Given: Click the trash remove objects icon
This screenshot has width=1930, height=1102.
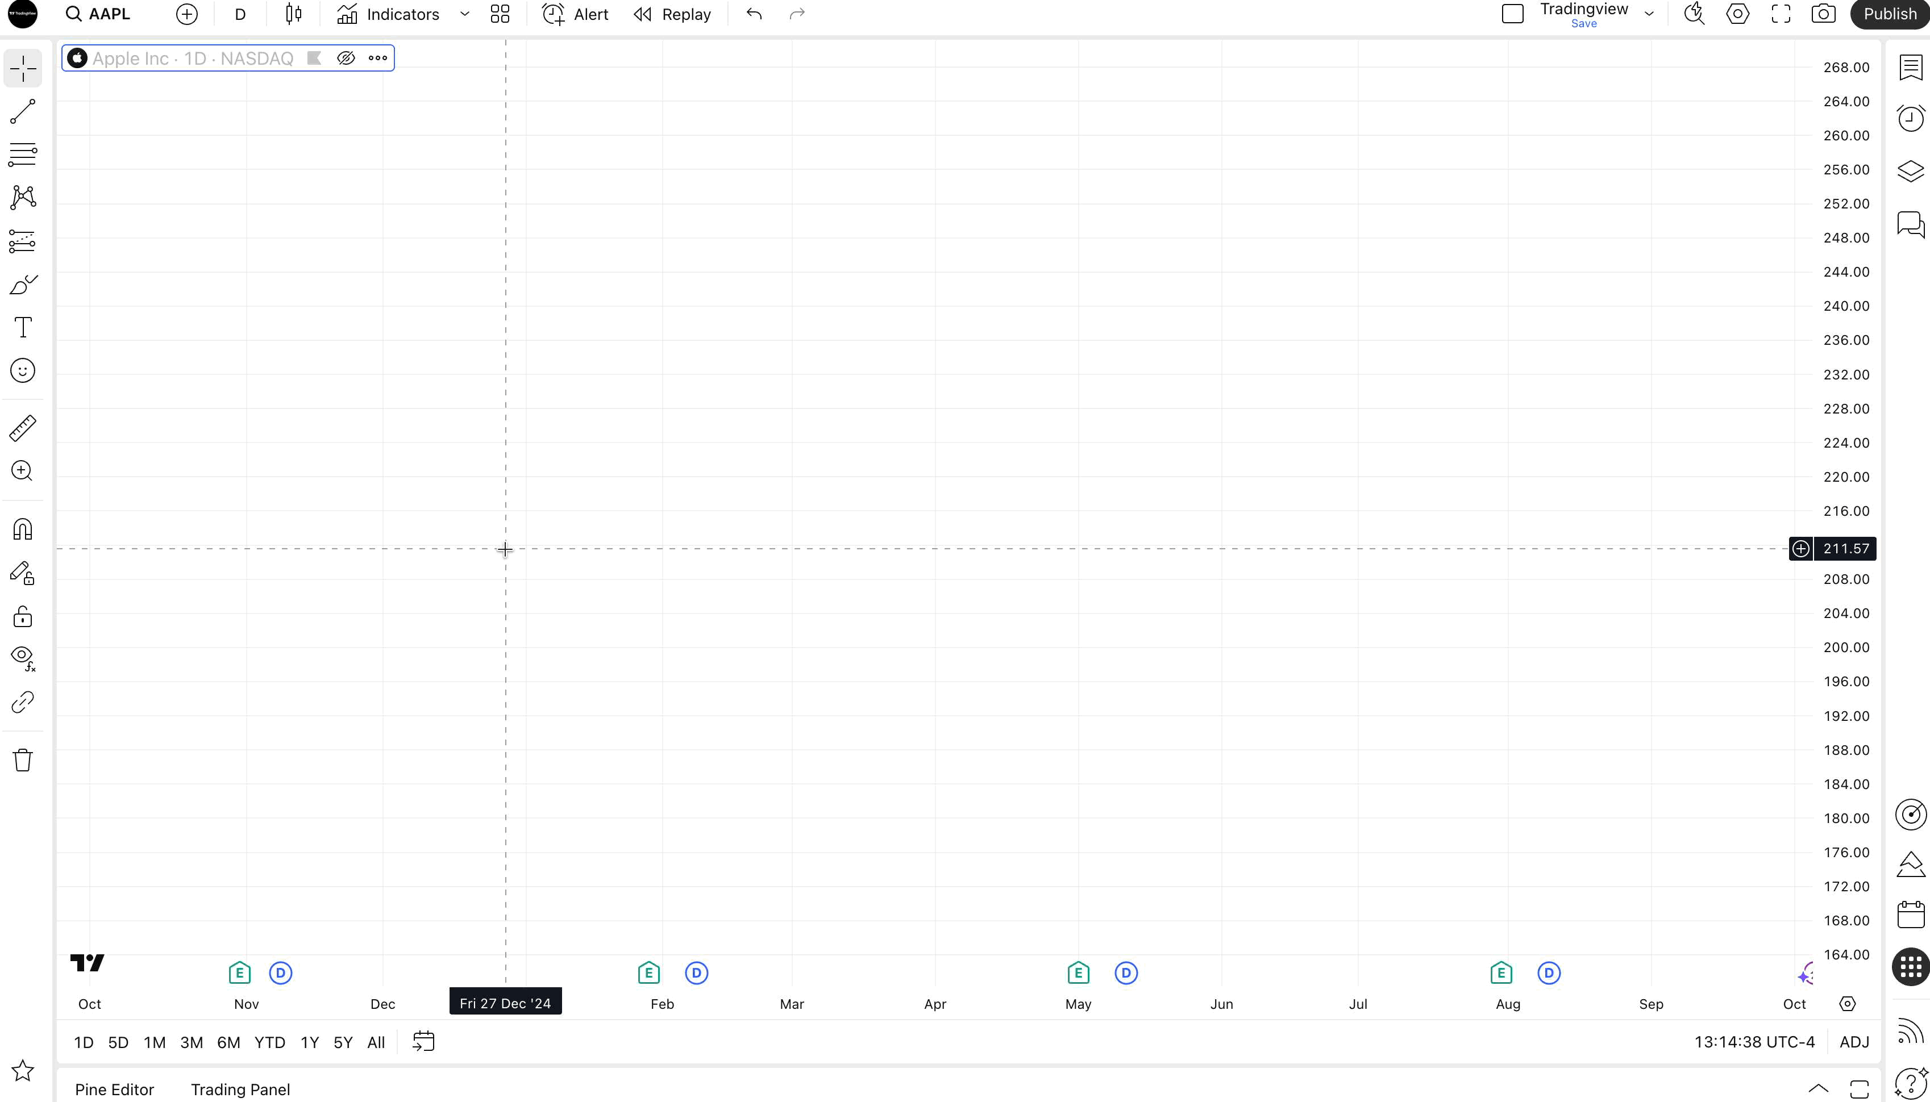Looking at the screenshot, I should click(23, 760).
